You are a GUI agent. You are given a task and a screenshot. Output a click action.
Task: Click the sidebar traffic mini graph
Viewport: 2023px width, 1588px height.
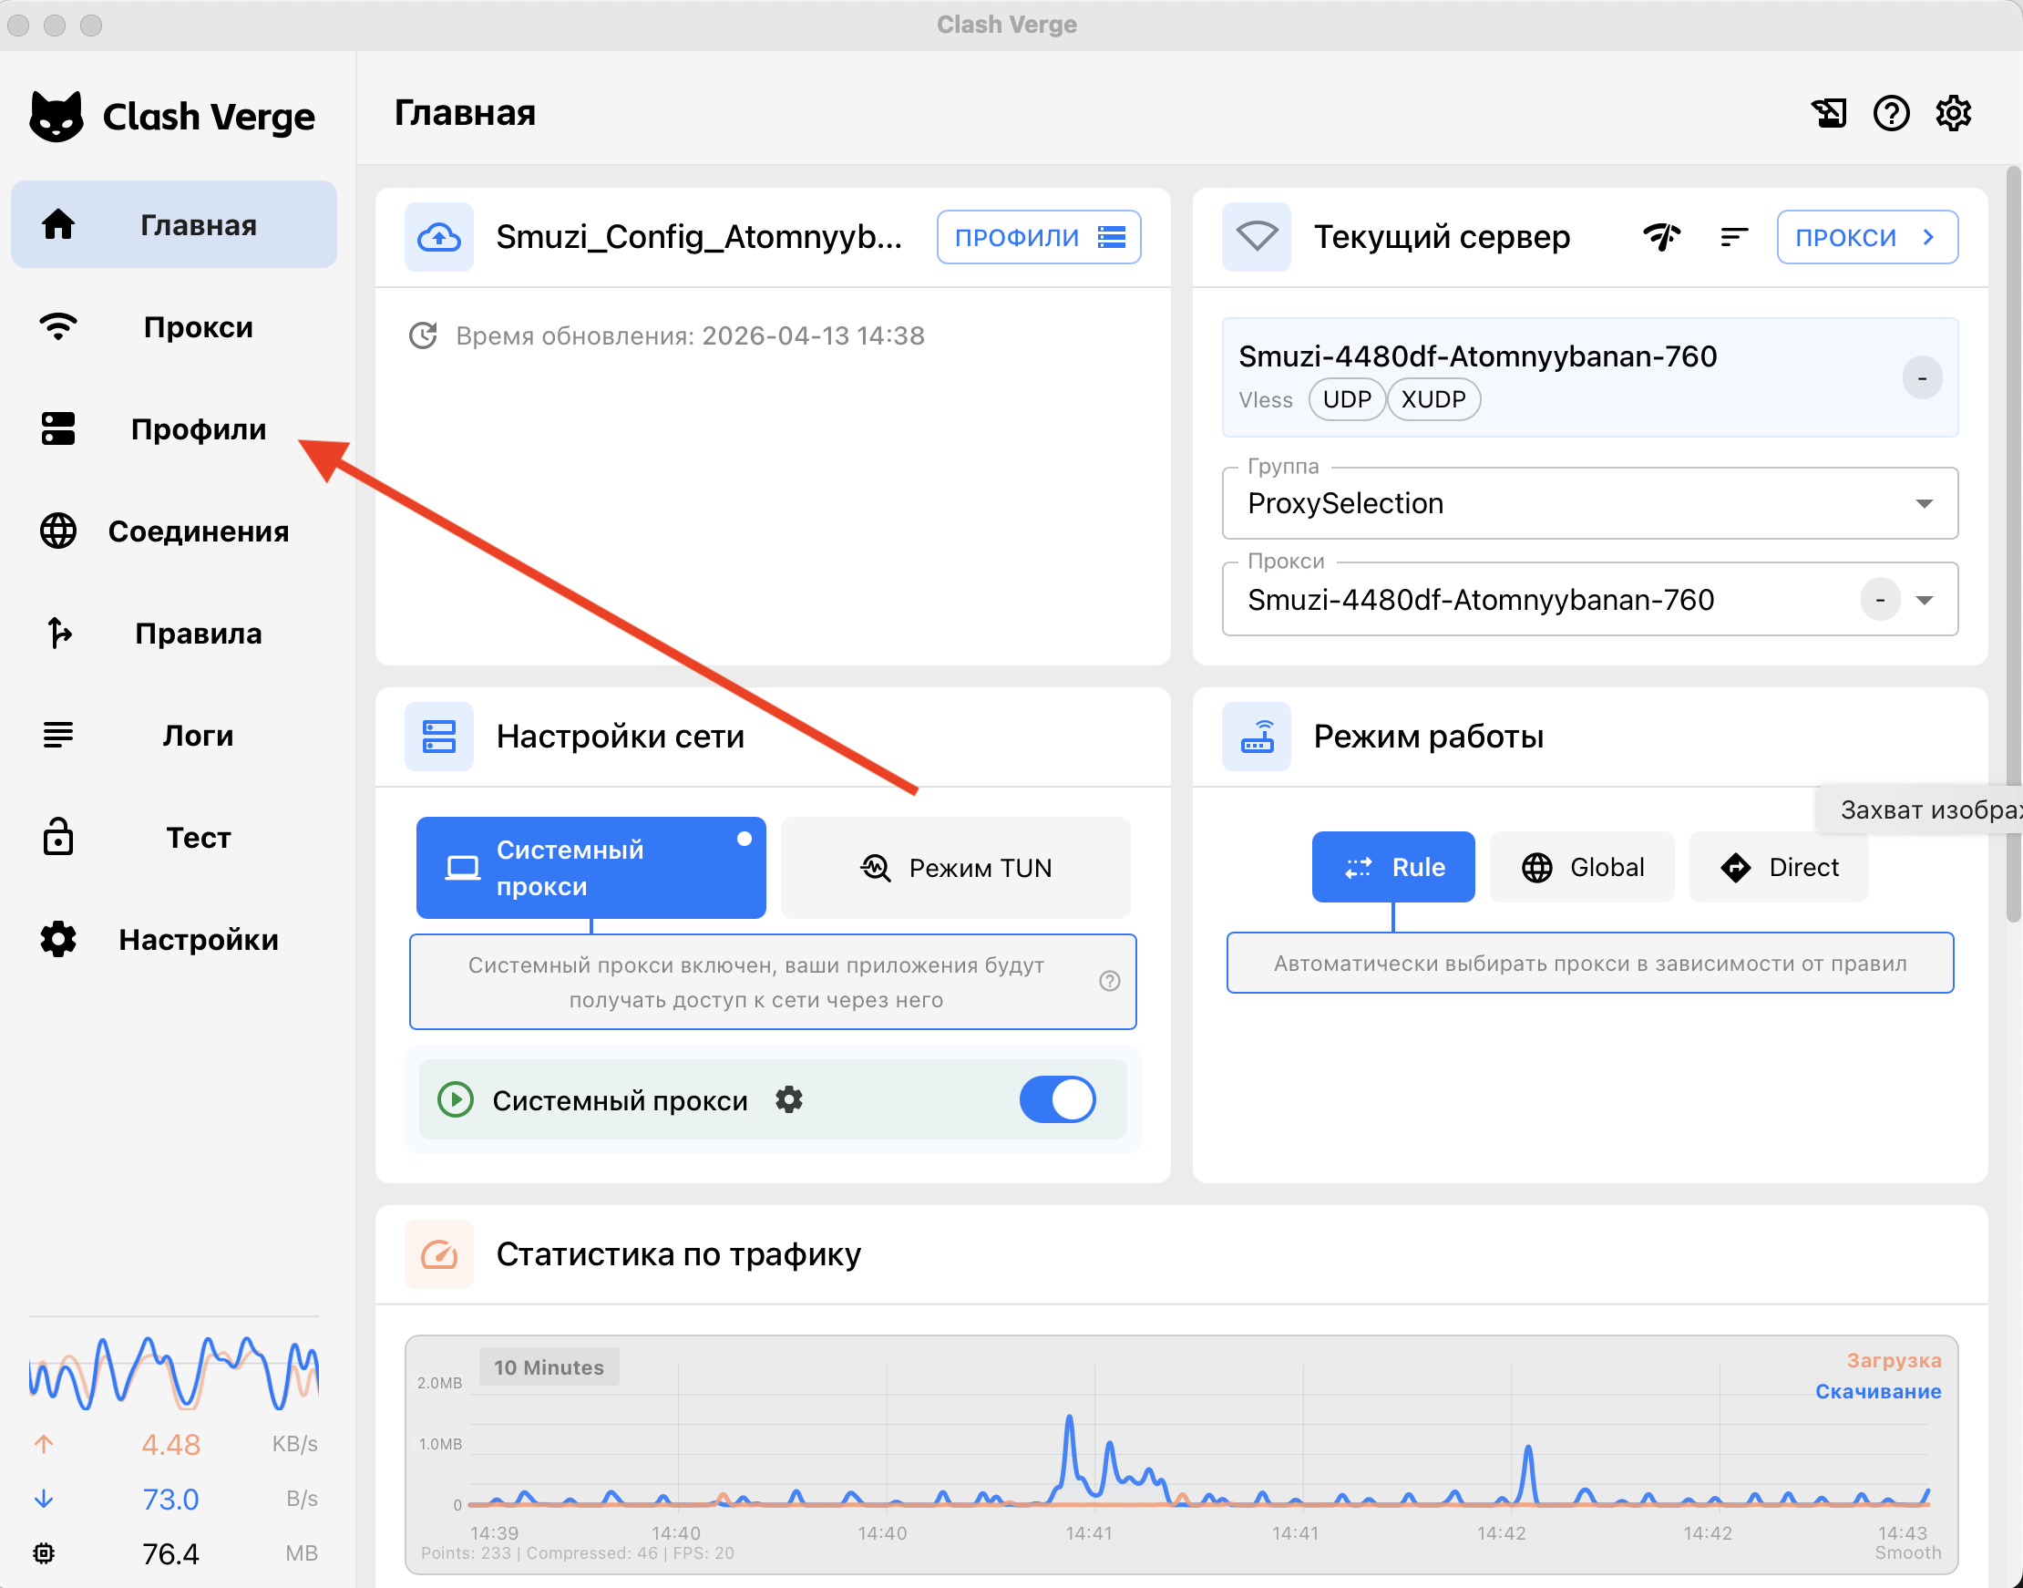(x=174, y=1372)
